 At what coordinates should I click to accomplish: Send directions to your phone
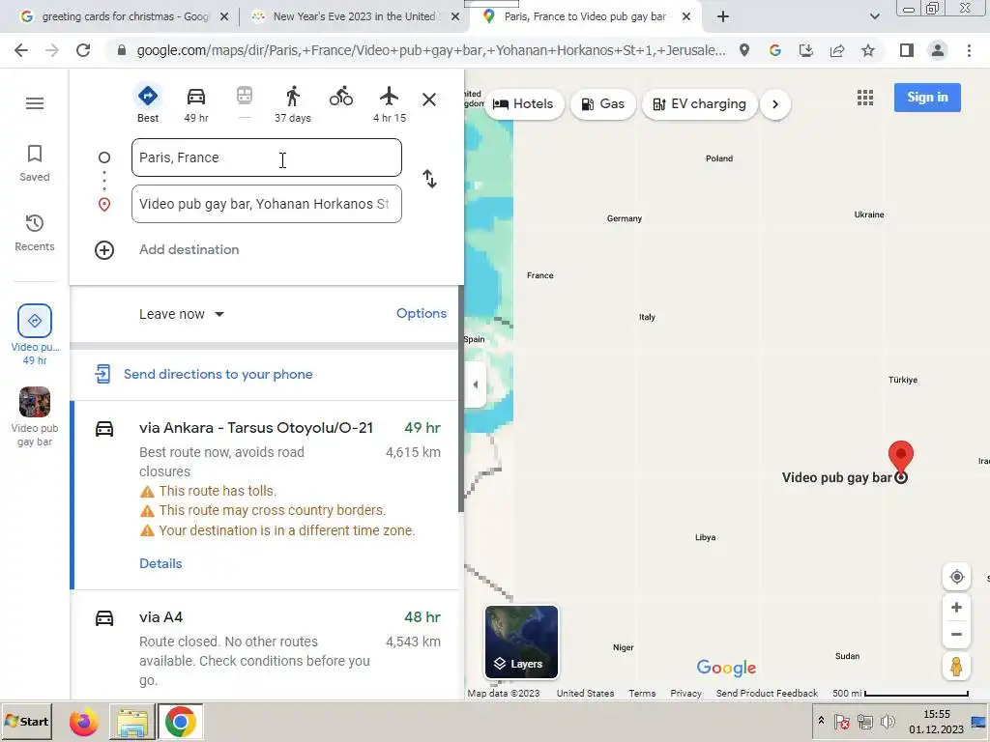(218, 374)
